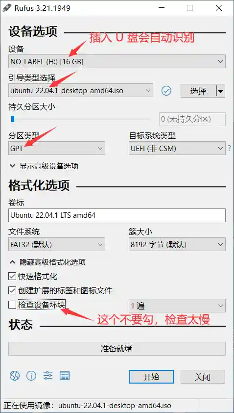Click the globe language icon
This screenshot has width=234, height=413.
15,376
